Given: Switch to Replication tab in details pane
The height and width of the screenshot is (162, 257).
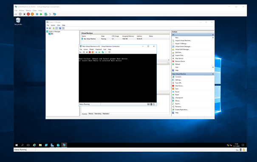Looking at the screenshot, I should point(106,114).
